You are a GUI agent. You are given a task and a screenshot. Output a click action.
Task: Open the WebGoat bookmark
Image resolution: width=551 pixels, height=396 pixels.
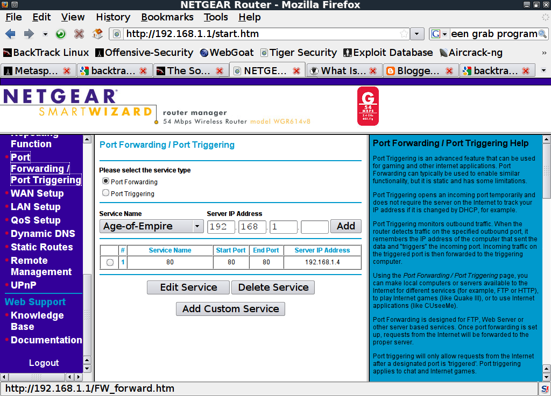227,53
